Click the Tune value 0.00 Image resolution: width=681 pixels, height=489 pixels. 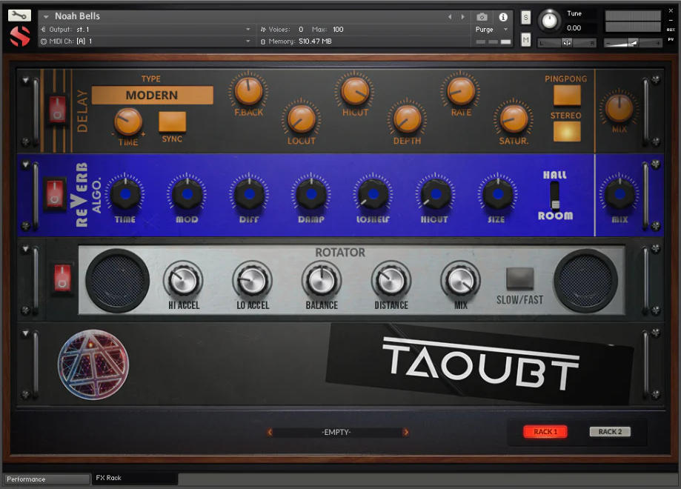(574, 28)
